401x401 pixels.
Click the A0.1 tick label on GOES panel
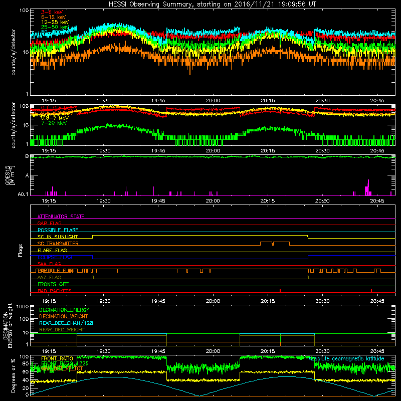[23, 194]
